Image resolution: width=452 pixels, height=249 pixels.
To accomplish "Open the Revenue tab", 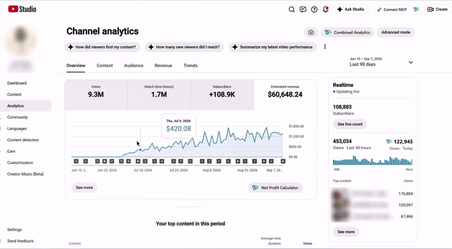I will click(x=164, y=65).
